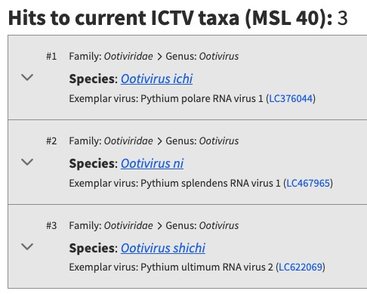This screenshot has height=294, width=367.
Task: Open accession LC622069 link
Action: click(301, 267)
